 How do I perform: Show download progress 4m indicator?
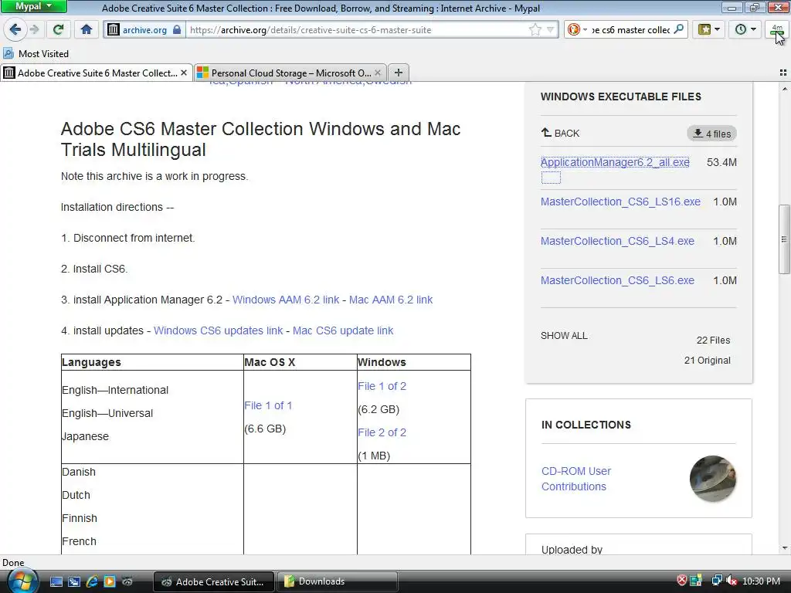[777, 30]
